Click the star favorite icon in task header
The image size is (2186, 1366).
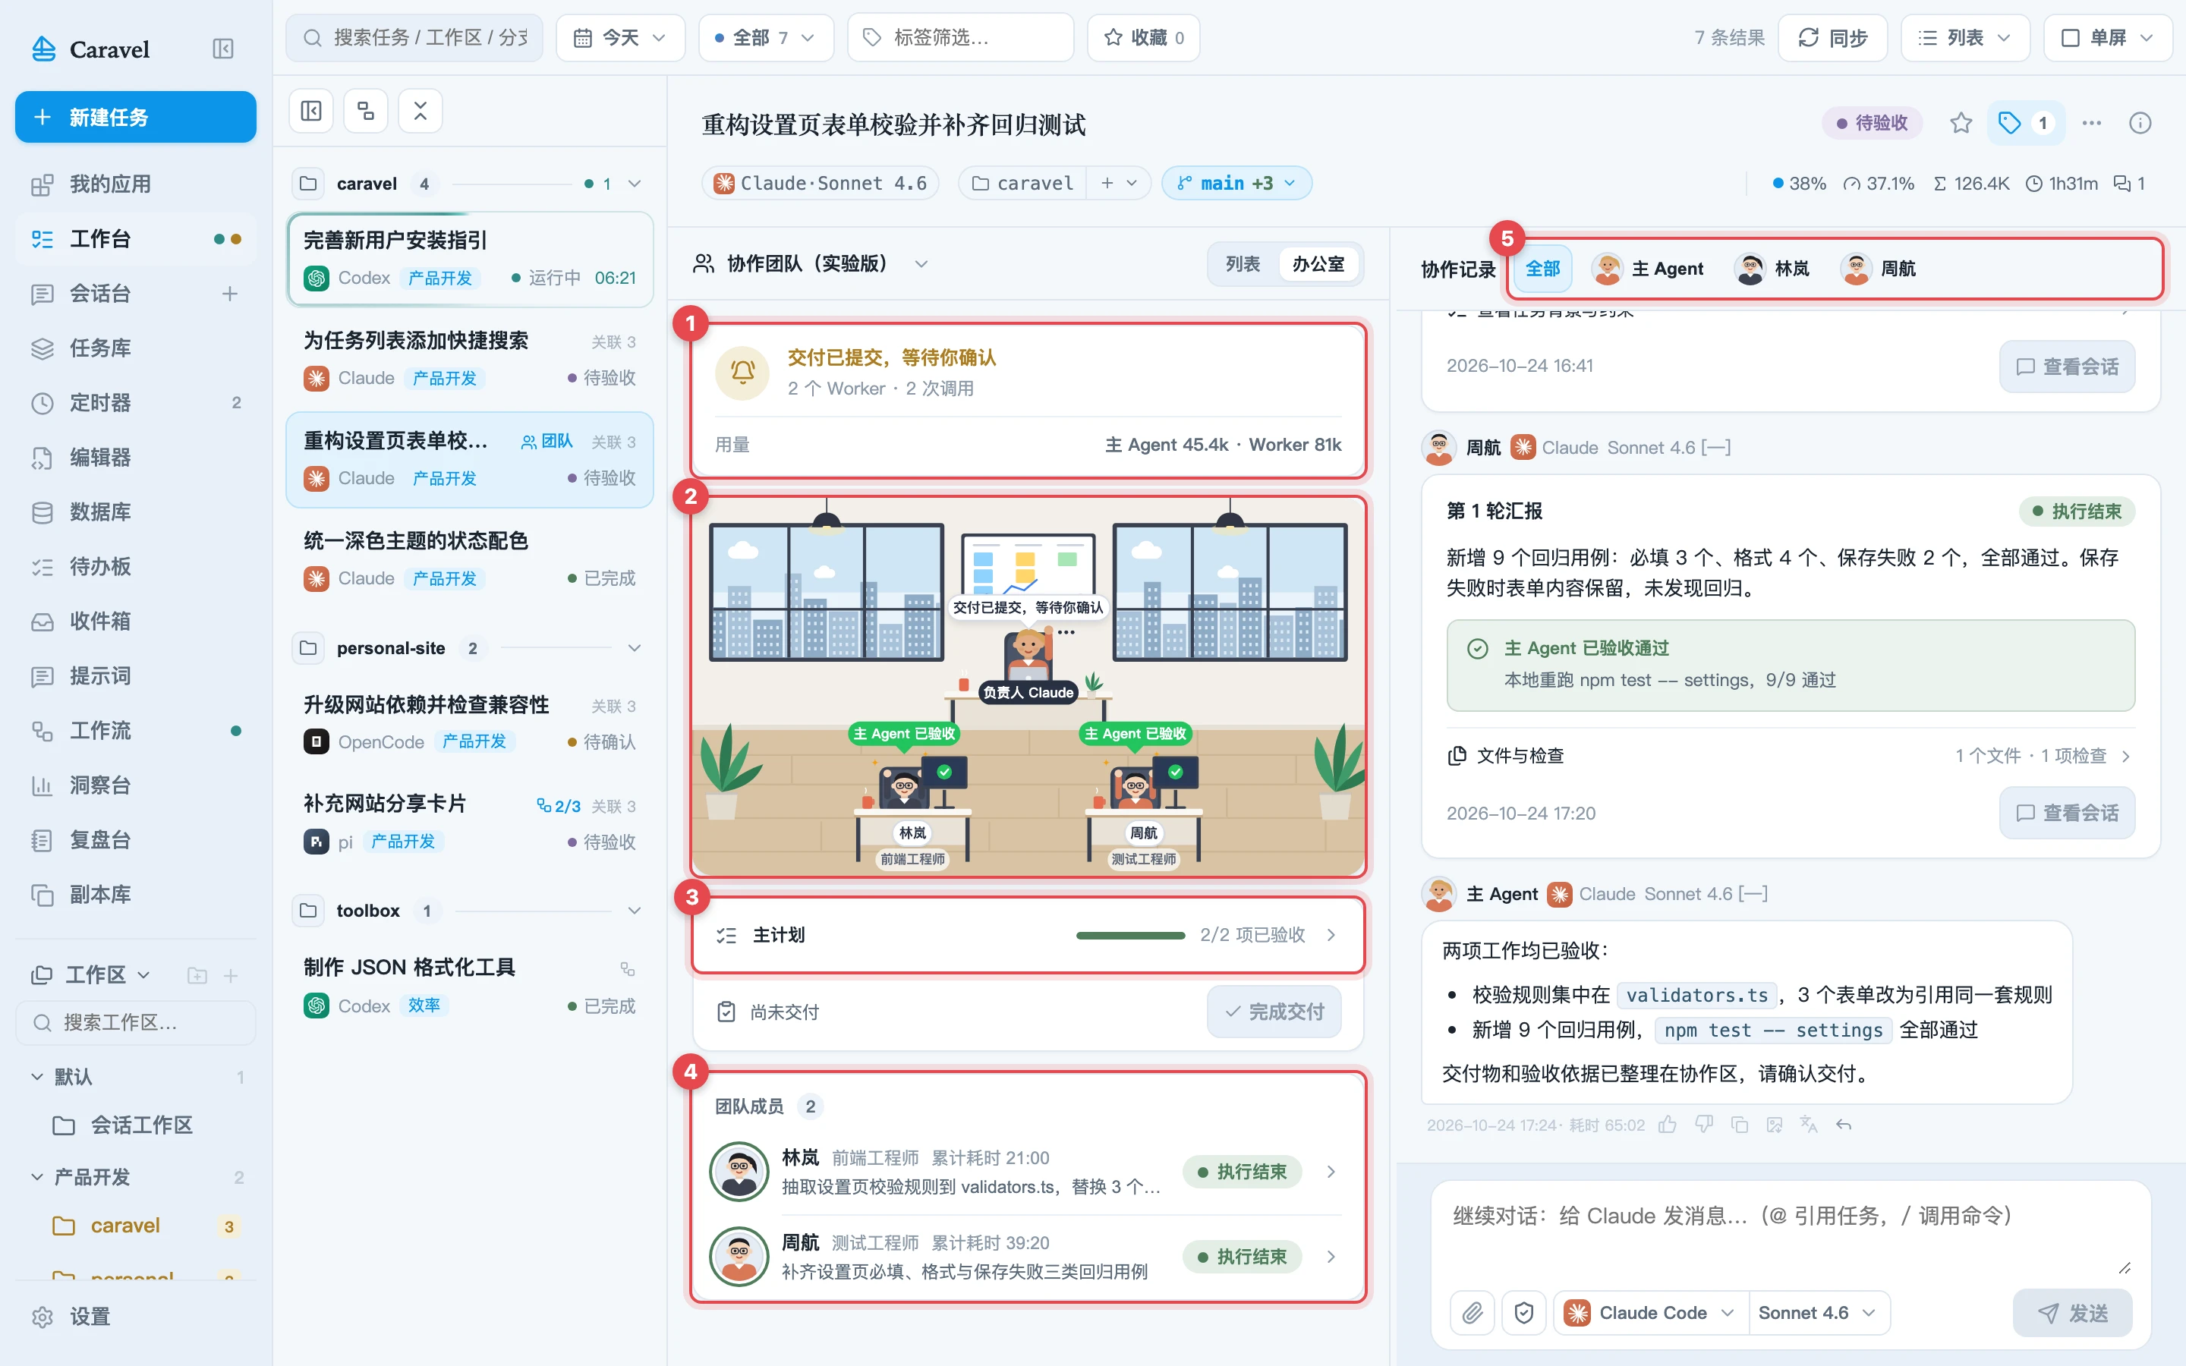(x=1960, y=123)
